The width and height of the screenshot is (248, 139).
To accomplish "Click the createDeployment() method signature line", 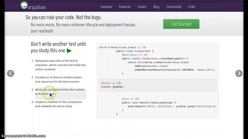I will [155, 59].
